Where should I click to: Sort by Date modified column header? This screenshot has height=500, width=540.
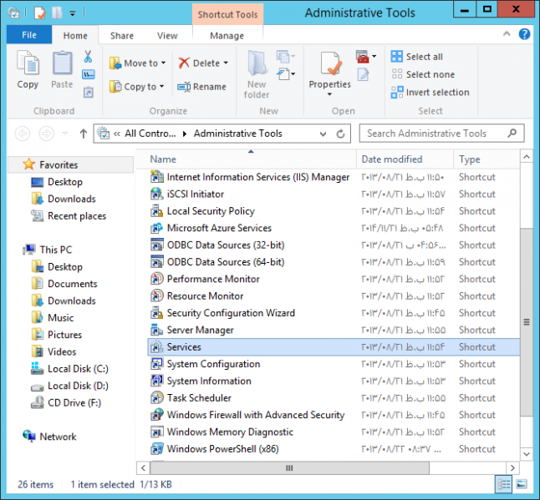coord(405,159)
